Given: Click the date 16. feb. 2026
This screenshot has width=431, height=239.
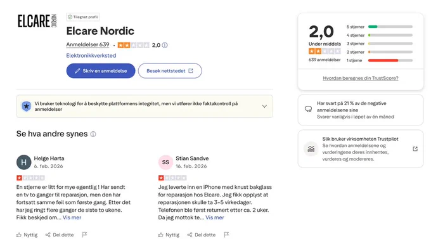Looking at the screenshot, I should pos(191,166).
